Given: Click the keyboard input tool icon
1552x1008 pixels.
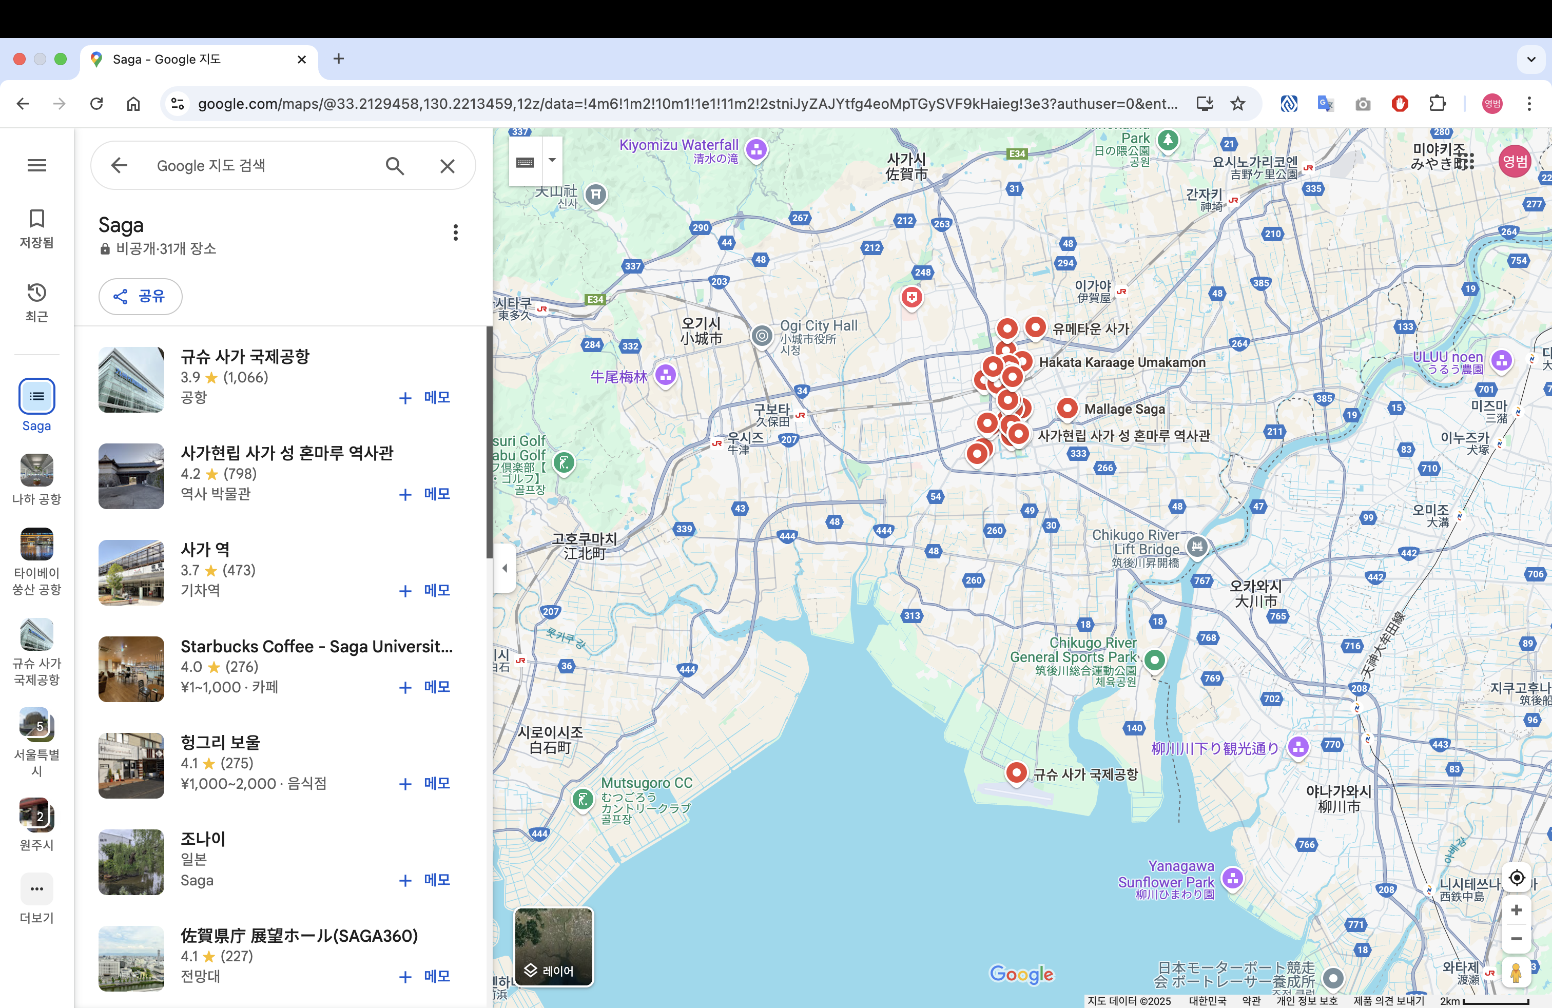Looking at the screenshot, I should pyautogui.click(x=525, y=161).
